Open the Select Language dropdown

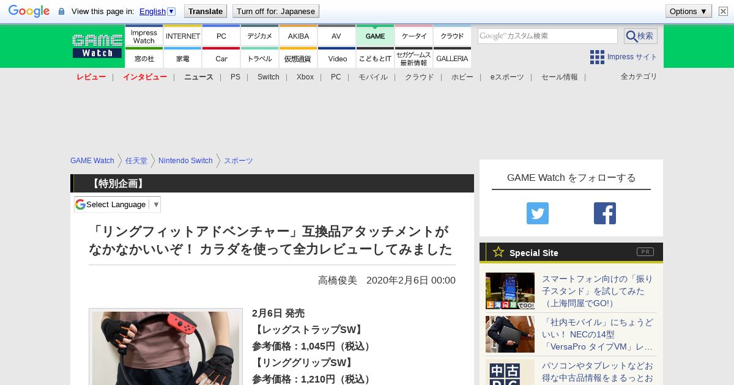coord(117,204)
